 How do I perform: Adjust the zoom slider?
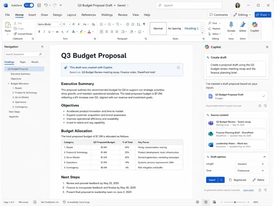tap(235, 202)
